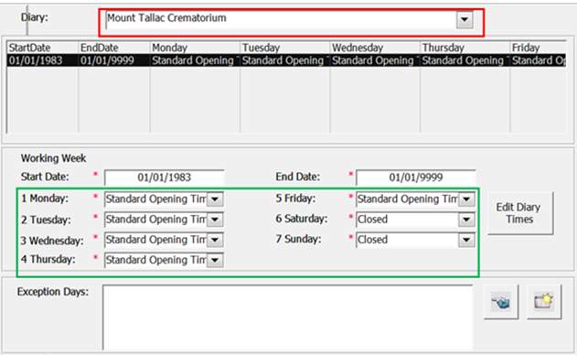Click the Friday Standard Opening grid cell
Viewport: 577px width, 355px height.
point(538,60)
